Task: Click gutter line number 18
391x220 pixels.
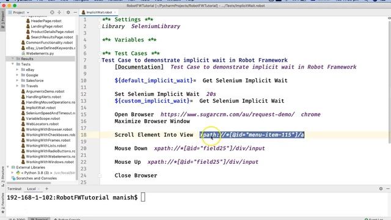Action: click(x=84, y=135)
